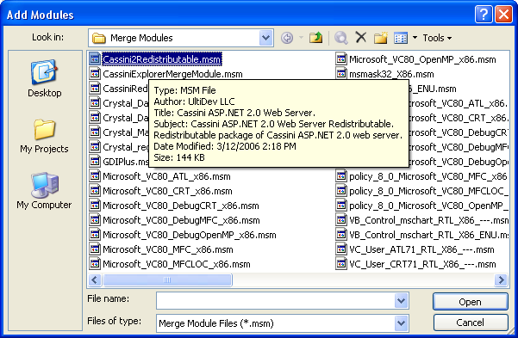The width and height of the screenshot is (518, 338).
Task: Click the Open button
Action: tap(470, 302)
